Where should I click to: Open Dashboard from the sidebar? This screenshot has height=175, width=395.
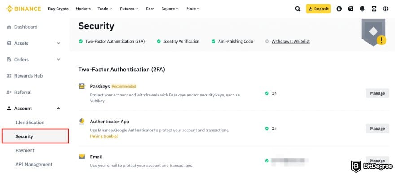point(26,27)
